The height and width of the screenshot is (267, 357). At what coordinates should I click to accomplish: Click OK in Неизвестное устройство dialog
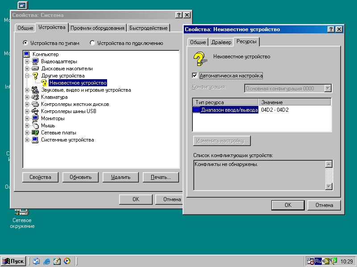coord(288,205)
